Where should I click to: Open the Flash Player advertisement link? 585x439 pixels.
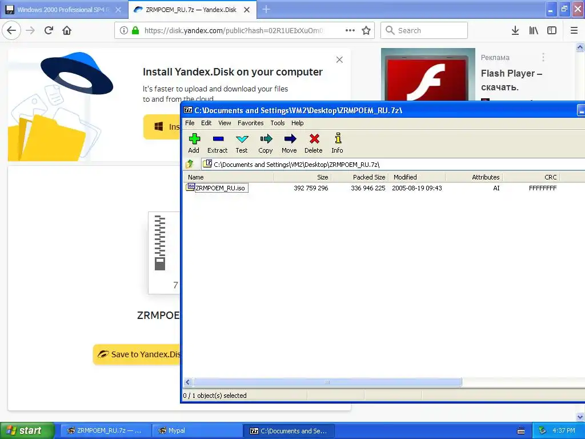tap(511, 80)
